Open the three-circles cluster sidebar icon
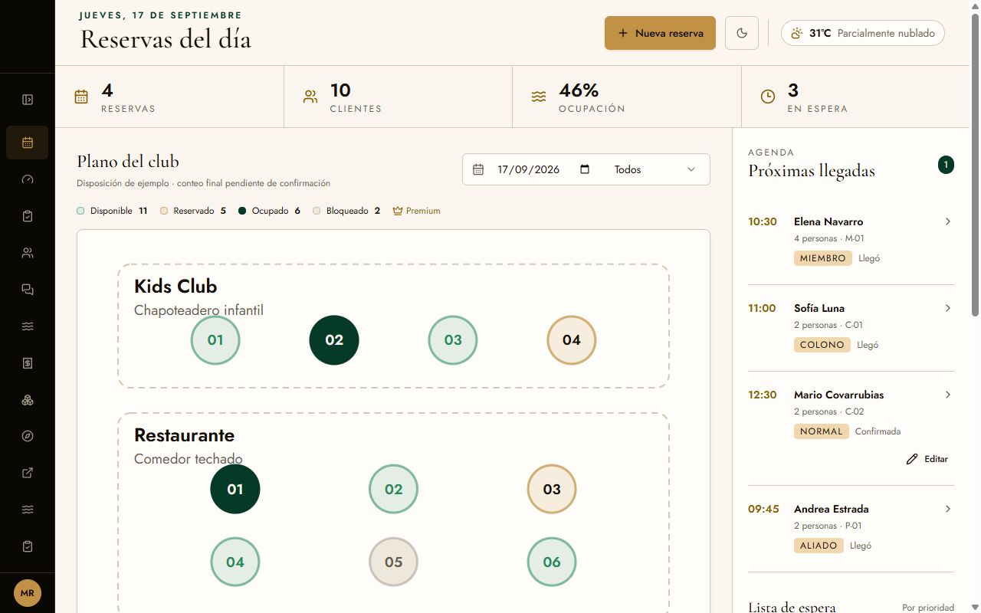981x613 pixels. 28,400
